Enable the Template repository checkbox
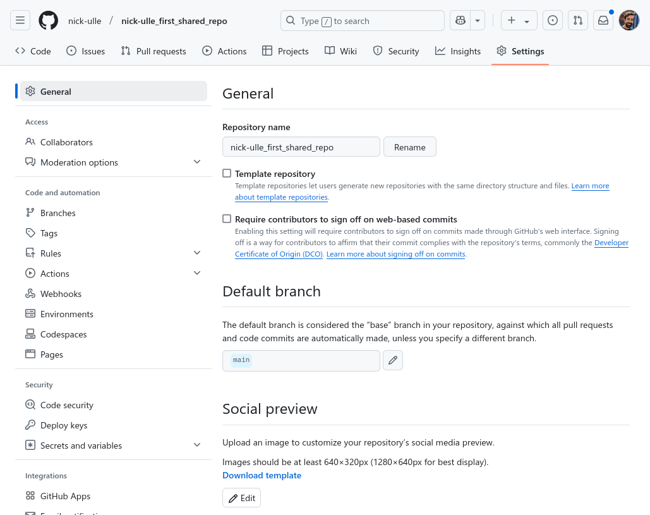 [227, 173]
